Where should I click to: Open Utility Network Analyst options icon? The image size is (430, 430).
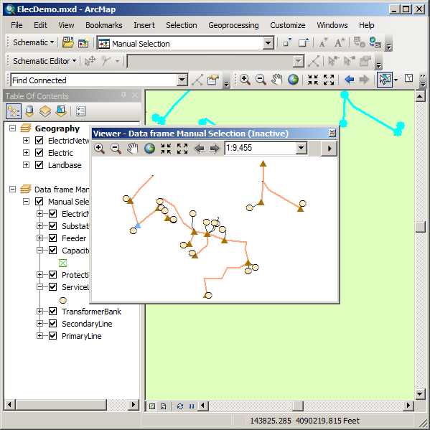click(212, 80)
